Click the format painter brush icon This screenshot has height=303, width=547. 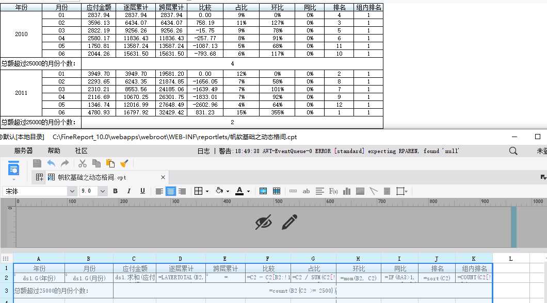pos(124,163)
